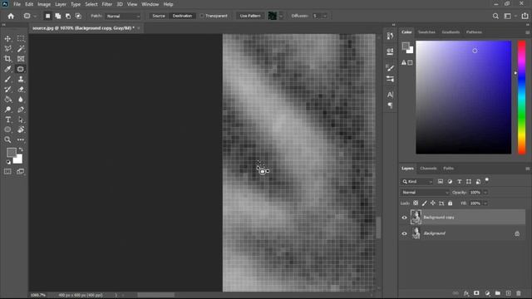Image resolution: width=532 pixels, height=299 pixels.
Task: Toggle layer filtering on or off
Action: click(487, 179)
